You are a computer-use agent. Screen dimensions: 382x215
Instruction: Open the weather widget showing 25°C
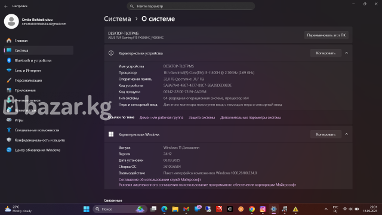[x=19, y=209]
